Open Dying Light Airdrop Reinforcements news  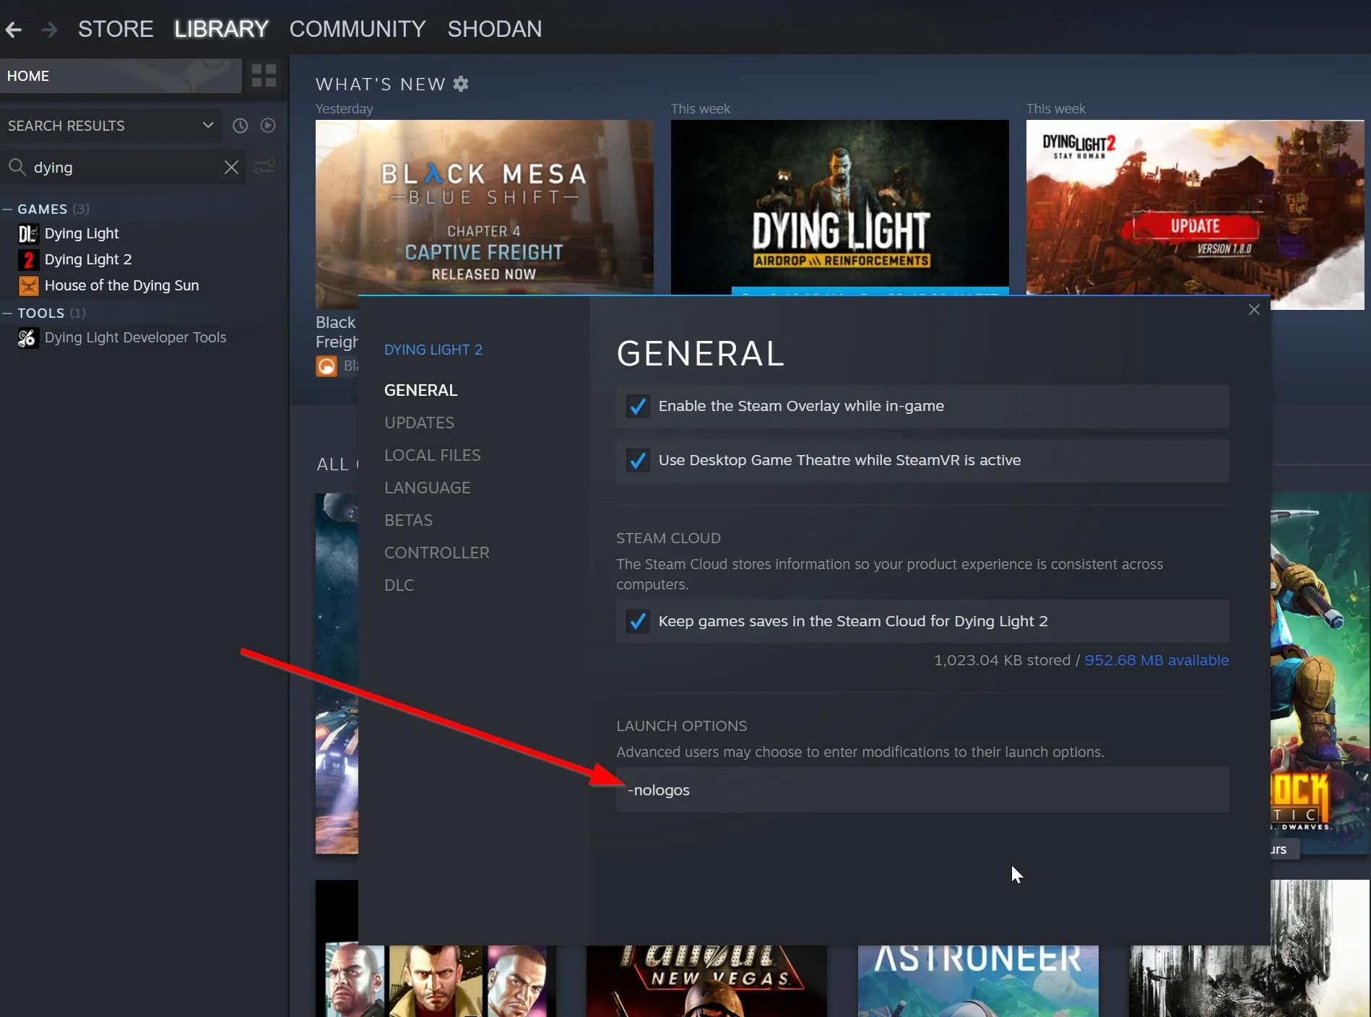[x=840, y=207]
